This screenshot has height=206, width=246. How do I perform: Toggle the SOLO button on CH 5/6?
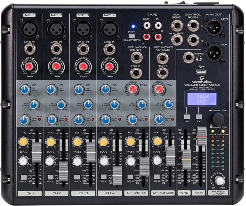point(130,177)
